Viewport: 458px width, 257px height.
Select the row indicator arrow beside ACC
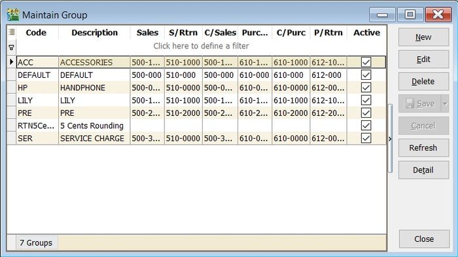tap(11, 62)
